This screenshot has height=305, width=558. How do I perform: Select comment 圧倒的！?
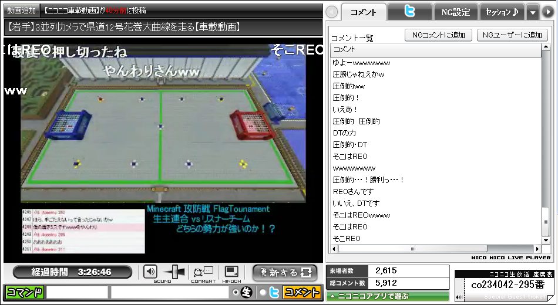click(436, 98)
